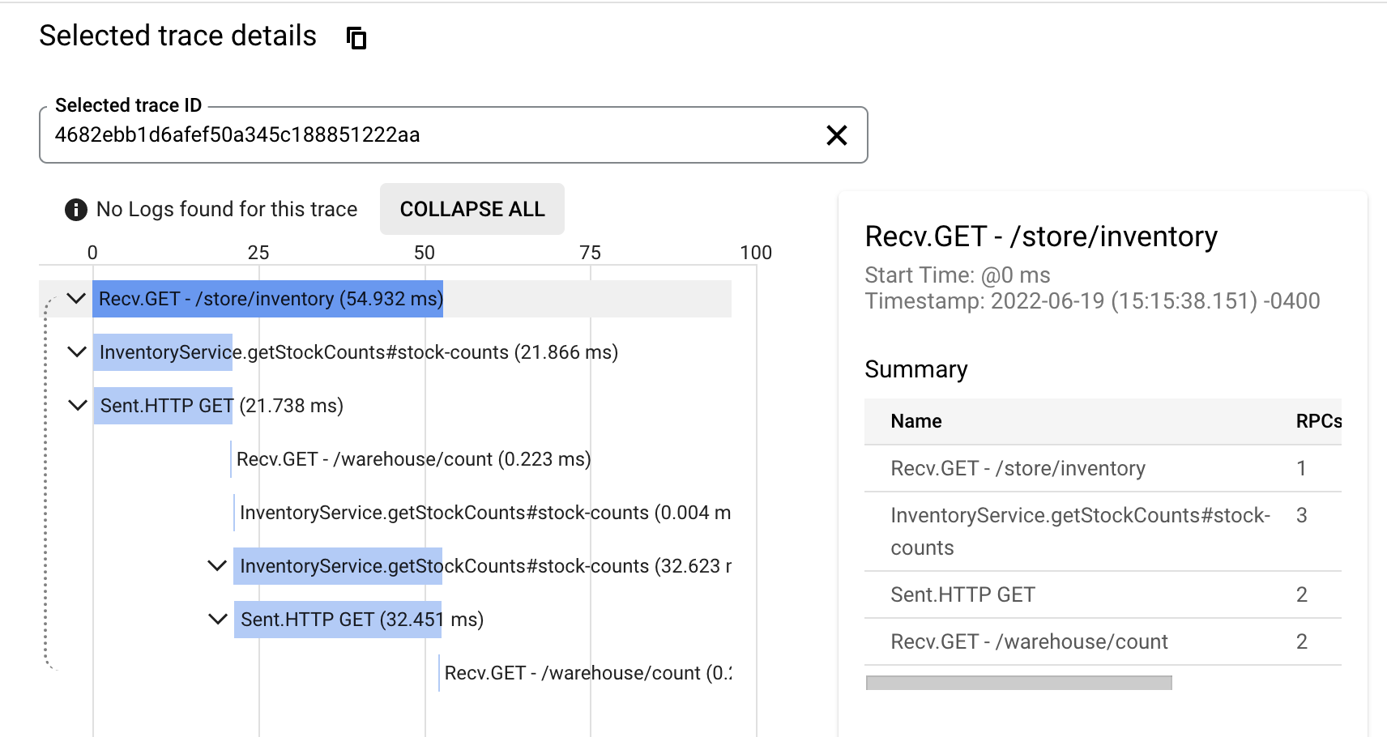Click Recv.GET - /store/inventory summary row

click(x=1103, y=468)
